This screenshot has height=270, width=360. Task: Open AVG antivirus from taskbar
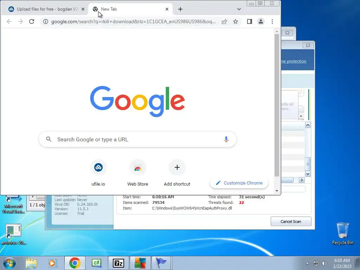click(x=140, y=263)
